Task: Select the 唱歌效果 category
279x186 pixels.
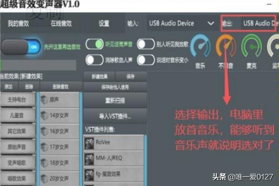Action: click(17, 179)
